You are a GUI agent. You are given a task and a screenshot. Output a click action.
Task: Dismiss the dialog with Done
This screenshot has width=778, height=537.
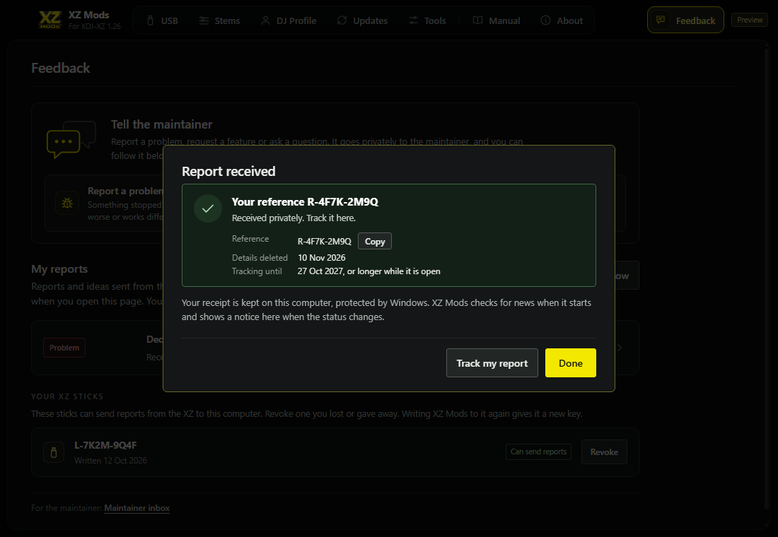point(571,363)
